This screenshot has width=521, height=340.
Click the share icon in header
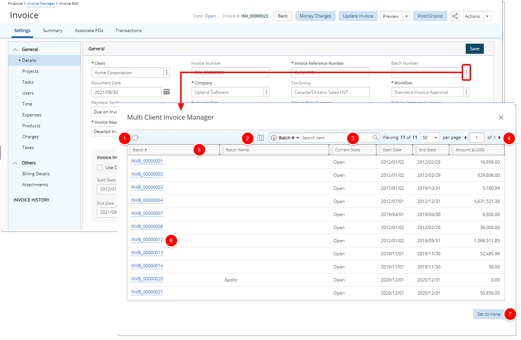pyautogui.click(x=455, y=16)
